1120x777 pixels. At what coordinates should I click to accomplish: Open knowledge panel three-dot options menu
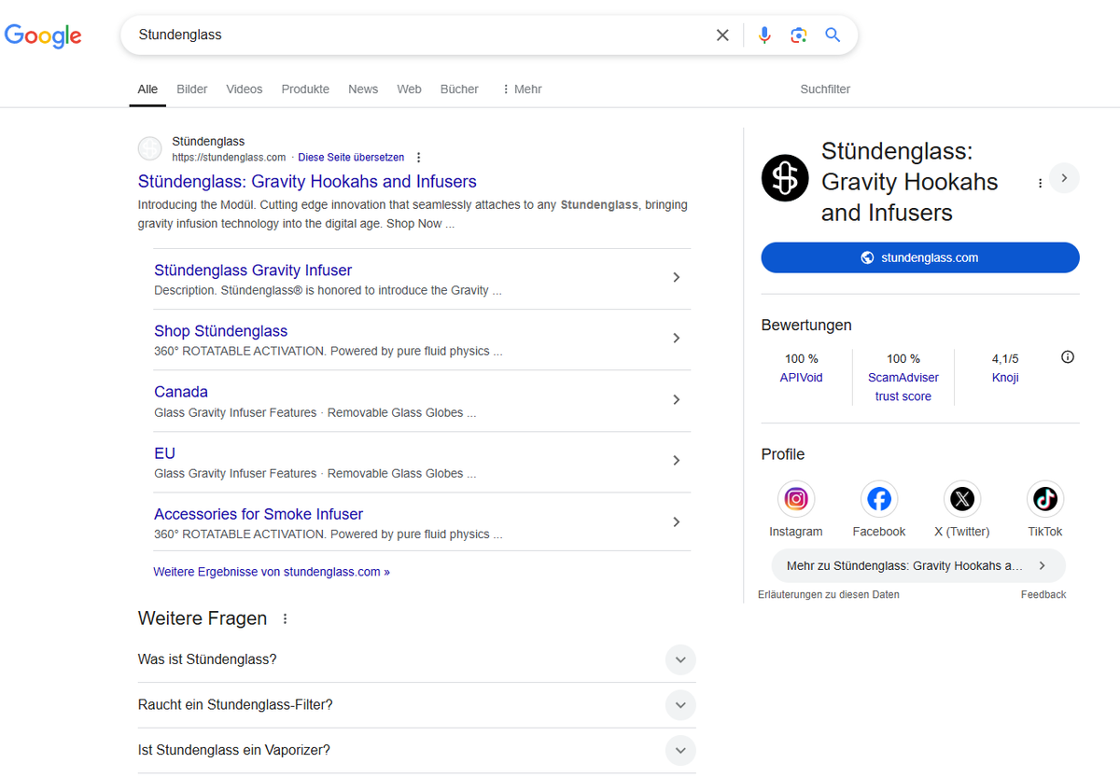tap(1040, 184)
